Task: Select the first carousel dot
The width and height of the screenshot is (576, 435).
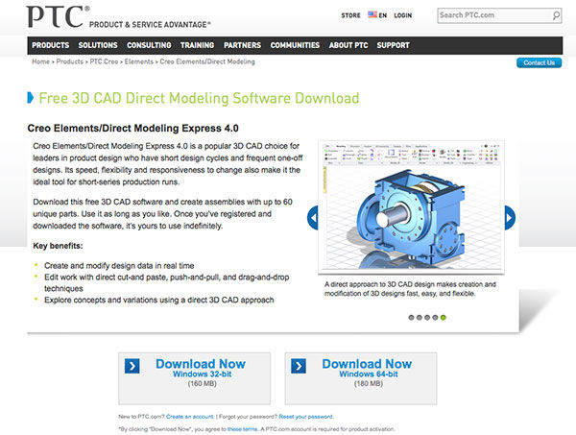Action: pos(411,318)
